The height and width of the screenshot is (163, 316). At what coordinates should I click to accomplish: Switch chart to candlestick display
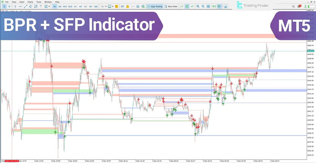pyautogui.click(x=187, y=6)
